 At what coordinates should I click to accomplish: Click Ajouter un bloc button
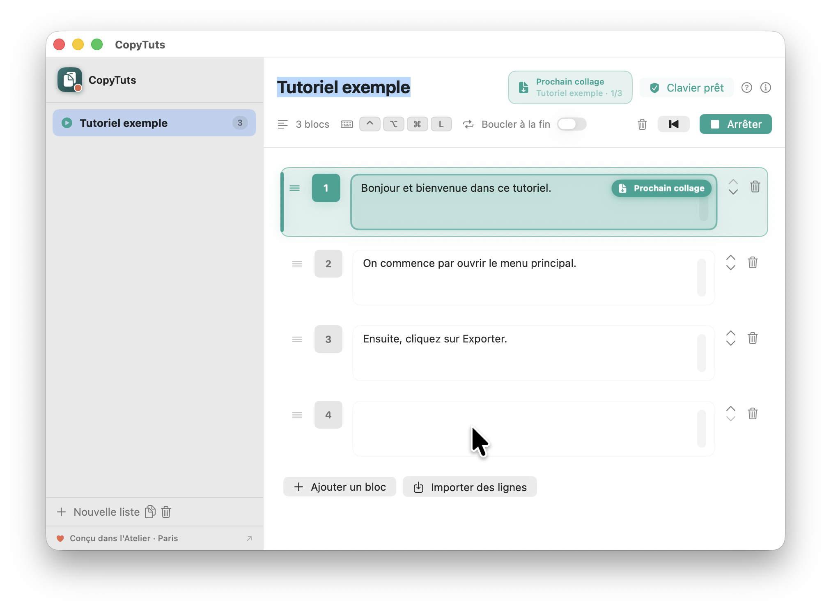pos(340,487)
